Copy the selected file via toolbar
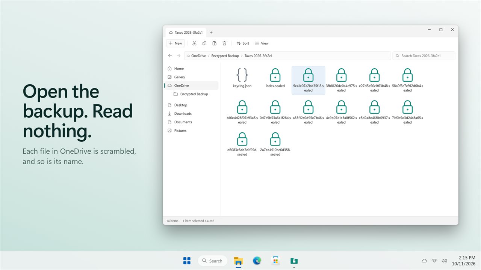The image size is (481, 270). tap(204, 43)
